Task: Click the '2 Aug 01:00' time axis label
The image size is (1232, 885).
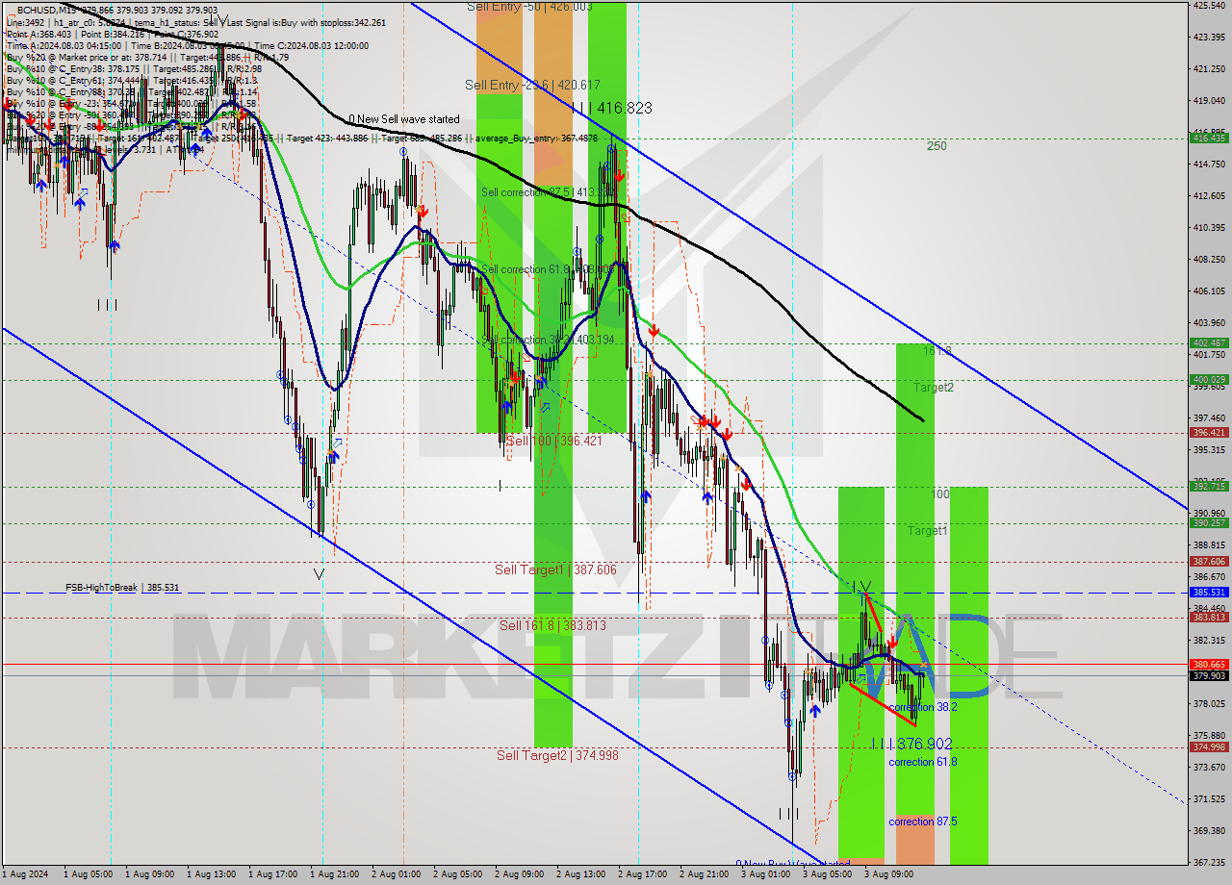Action: point(398,874)
